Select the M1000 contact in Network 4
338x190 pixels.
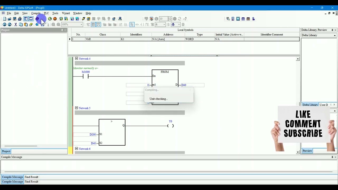click(x=86, y=76)
